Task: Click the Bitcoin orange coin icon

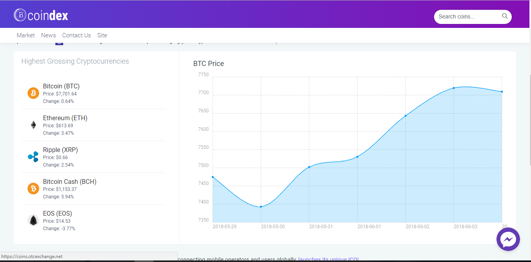Action: click(x=33, y=93)
